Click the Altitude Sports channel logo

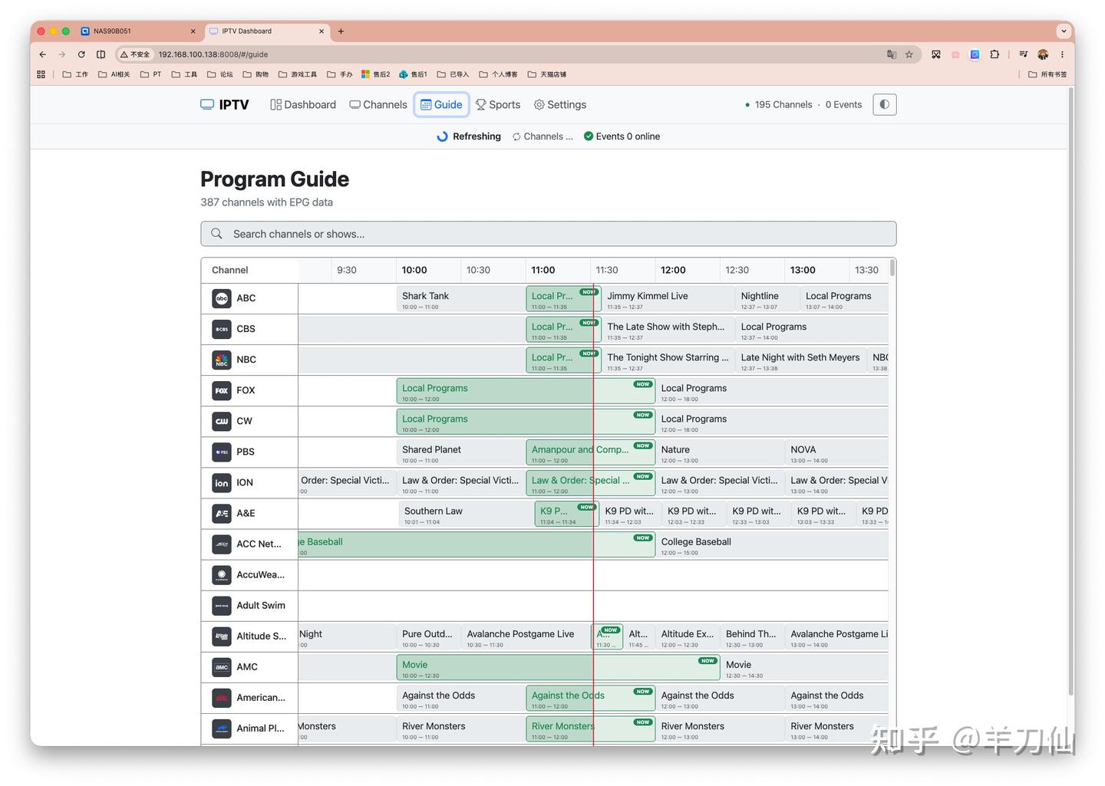[222, 636]
